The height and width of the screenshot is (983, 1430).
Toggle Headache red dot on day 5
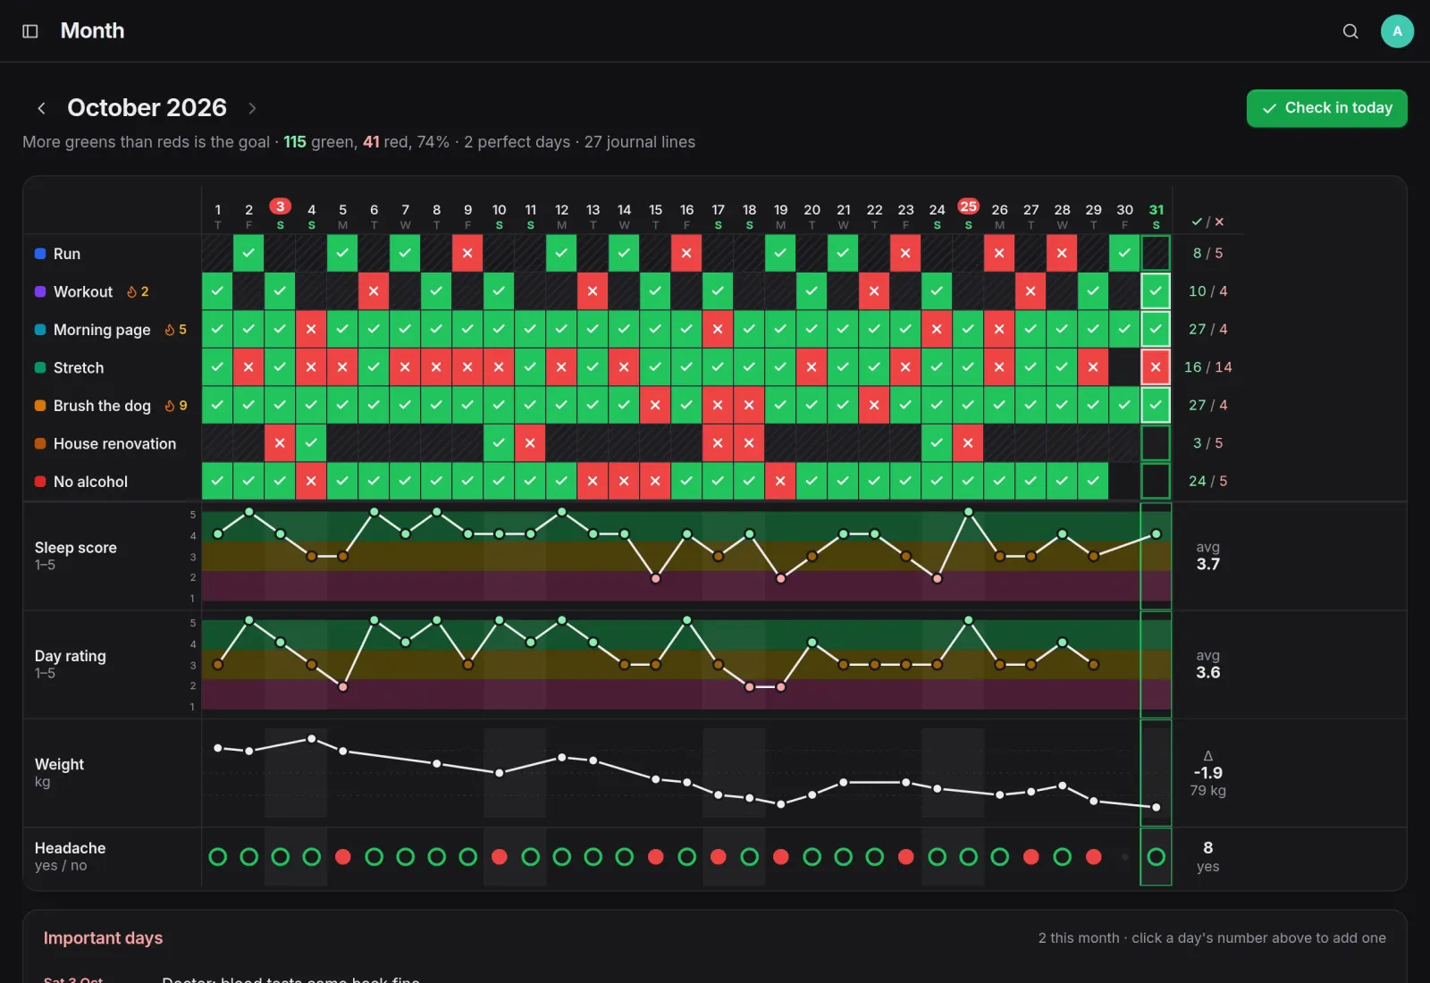pyautogui.click(x=342, y=857)
